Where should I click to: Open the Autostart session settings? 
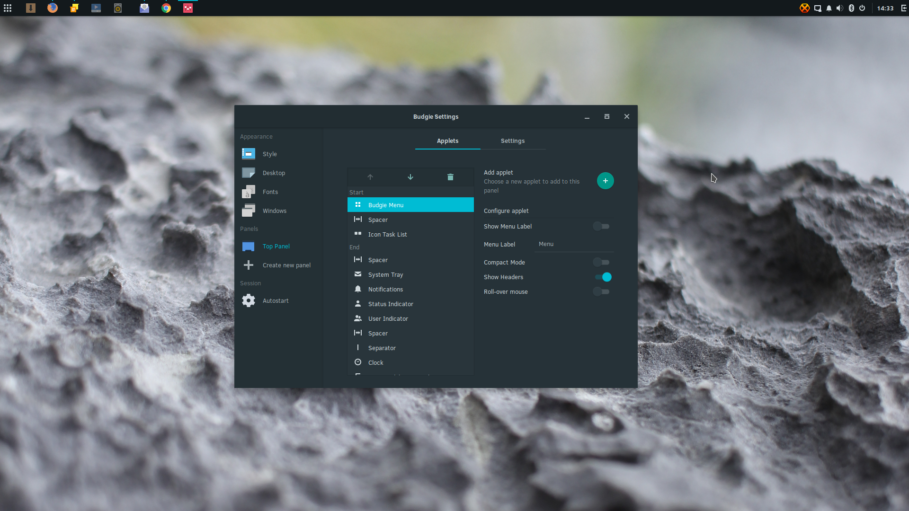[x=278, y=301]
